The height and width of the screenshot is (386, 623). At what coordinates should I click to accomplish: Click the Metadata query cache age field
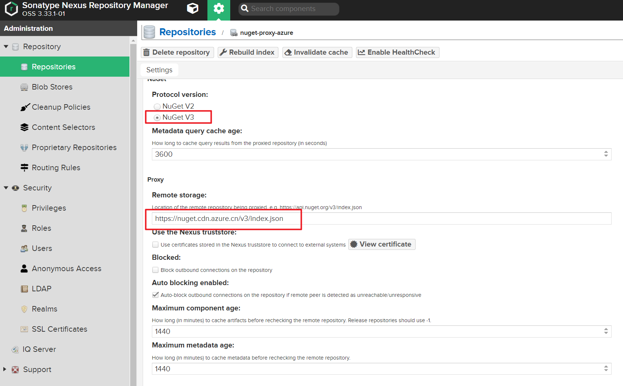coord(381,154)
